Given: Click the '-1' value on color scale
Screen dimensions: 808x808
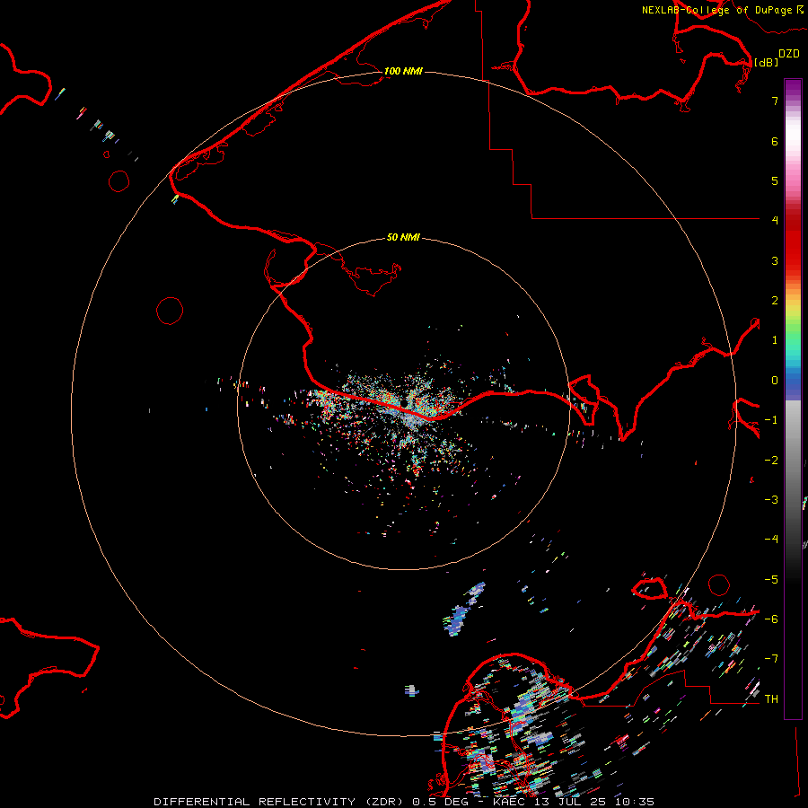Looking at the screenshot, I should click(x=771, y=420).
